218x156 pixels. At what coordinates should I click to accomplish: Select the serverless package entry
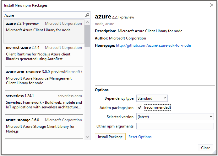pos(44,102)
